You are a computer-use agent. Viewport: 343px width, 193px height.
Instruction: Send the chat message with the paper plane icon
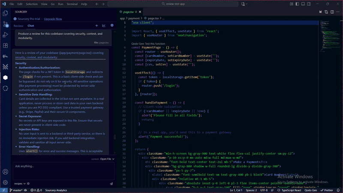click(111, 184)
